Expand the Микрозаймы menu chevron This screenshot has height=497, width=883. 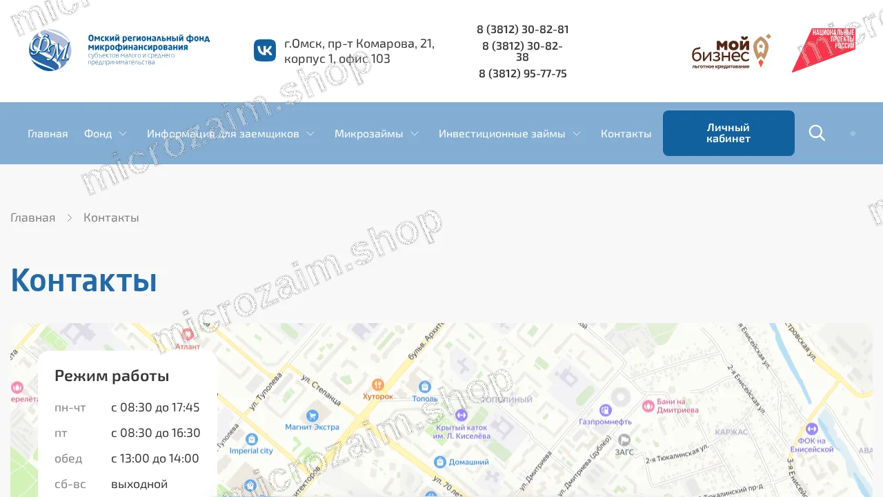(x=415, y=133)
